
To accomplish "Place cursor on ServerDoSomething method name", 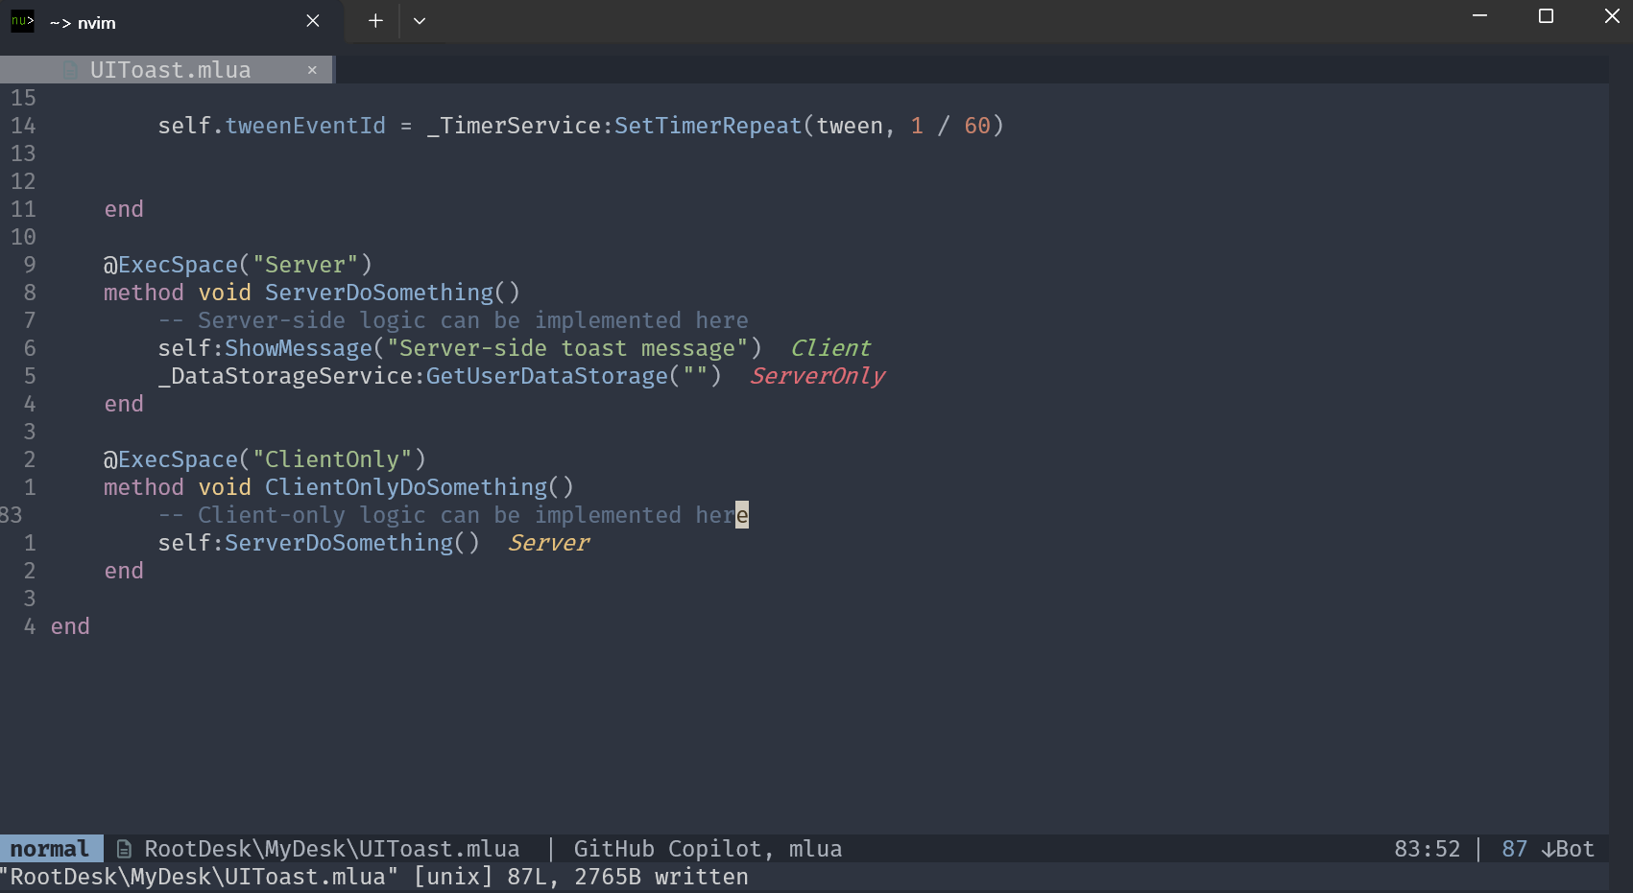I will pos(378,293).
